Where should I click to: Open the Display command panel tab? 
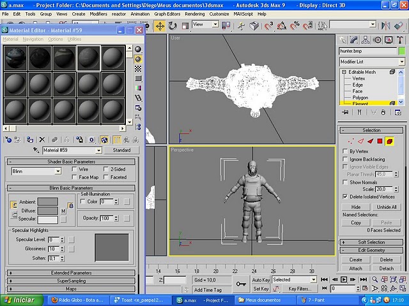coord(389,40)
